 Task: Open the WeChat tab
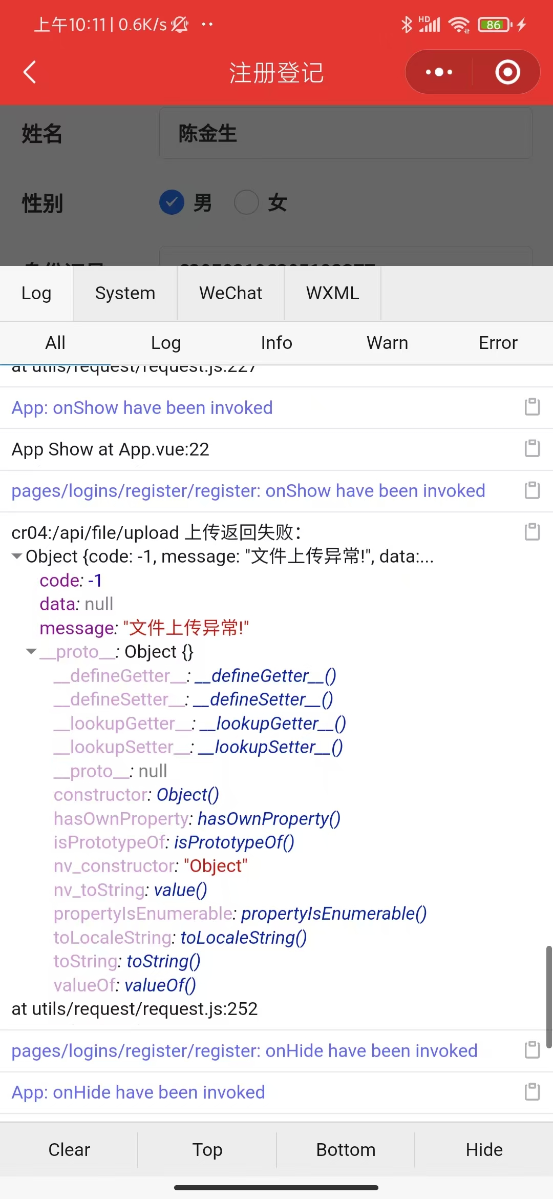[231, 293]
